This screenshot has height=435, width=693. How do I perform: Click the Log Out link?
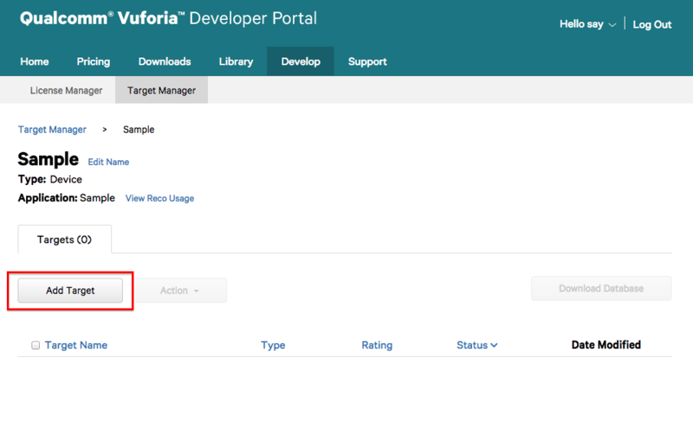[652, 24]
